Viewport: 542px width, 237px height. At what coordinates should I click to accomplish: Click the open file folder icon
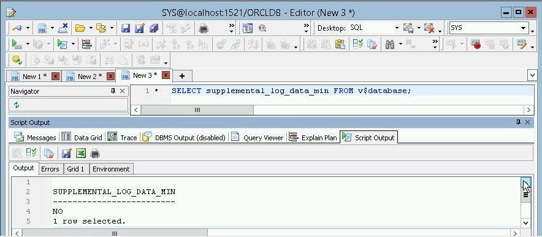coord(80,28)
